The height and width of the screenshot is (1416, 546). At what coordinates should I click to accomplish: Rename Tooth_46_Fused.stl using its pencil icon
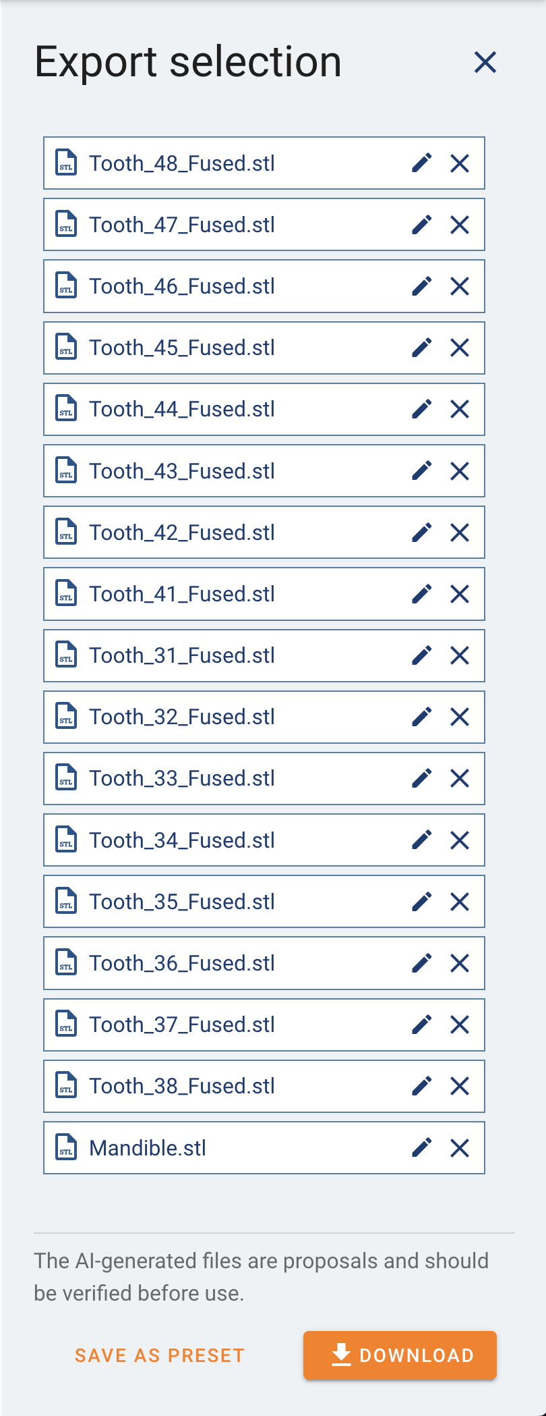tap(422, 286)
